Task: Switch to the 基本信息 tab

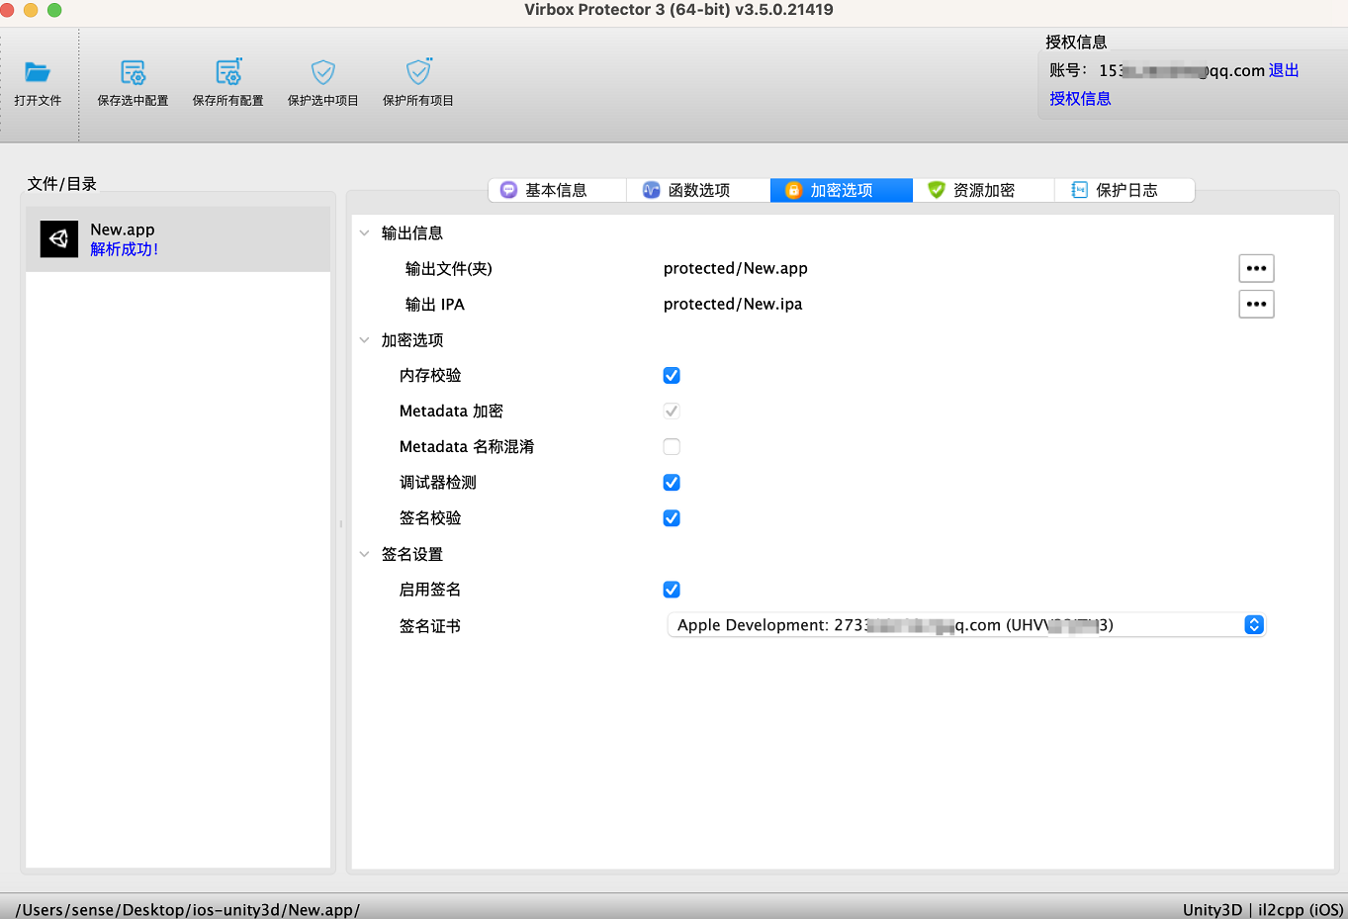Action: [556, 190]
